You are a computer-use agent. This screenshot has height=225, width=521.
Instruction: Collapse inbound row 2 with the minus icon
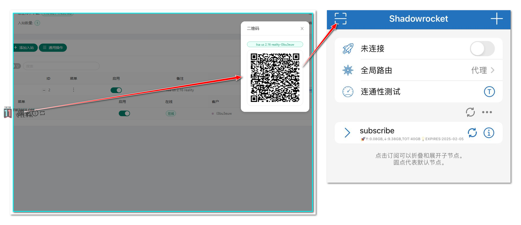tap(44, 90)
